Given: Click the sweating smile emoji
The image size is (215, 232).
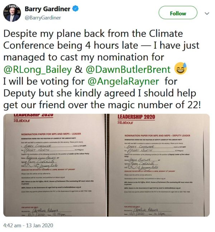Looking at the screenshot, I should (x=181, y=68).
